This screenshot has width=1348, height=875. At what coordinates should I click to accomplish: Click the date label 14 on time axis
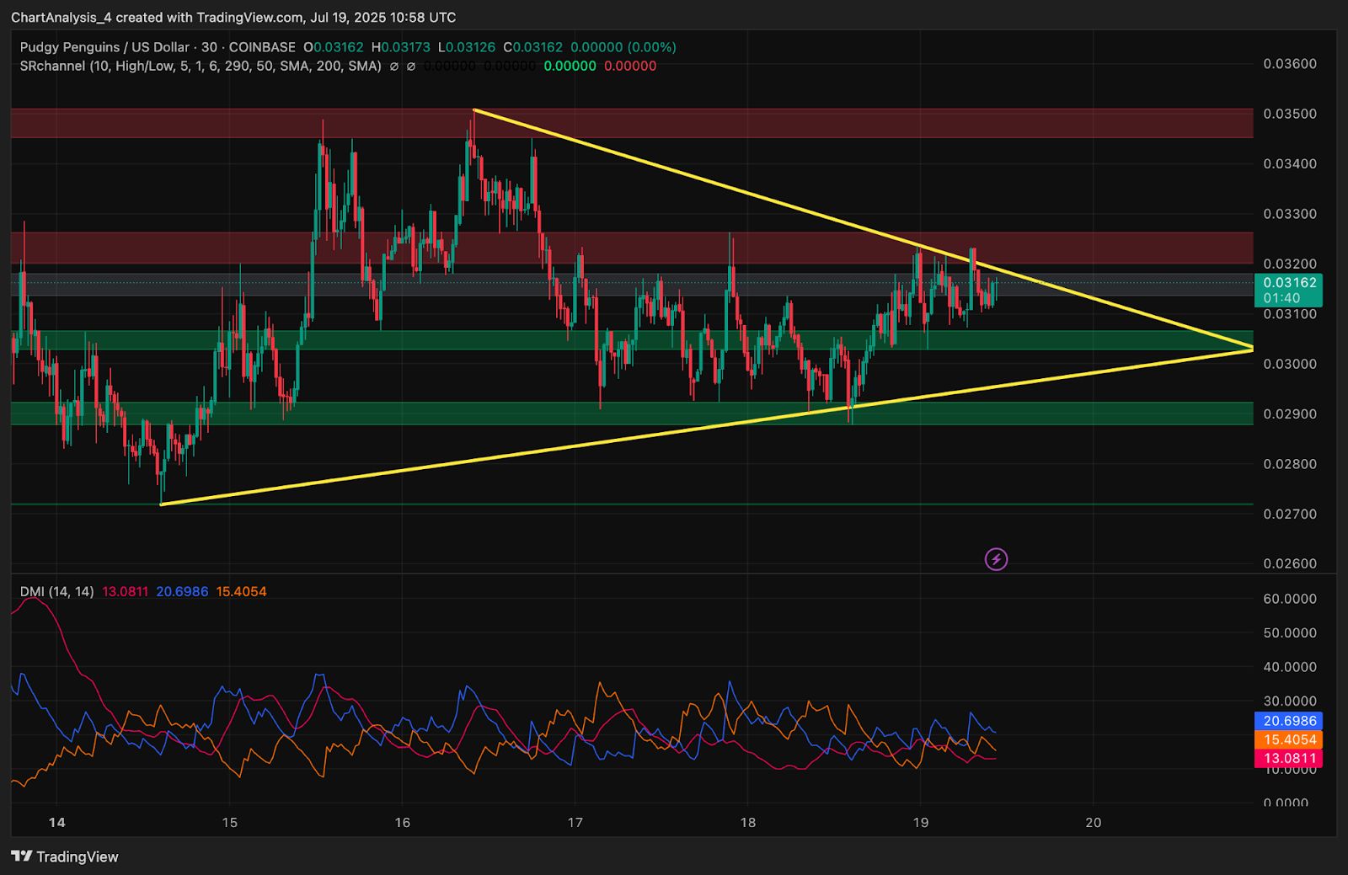(57, 822)
